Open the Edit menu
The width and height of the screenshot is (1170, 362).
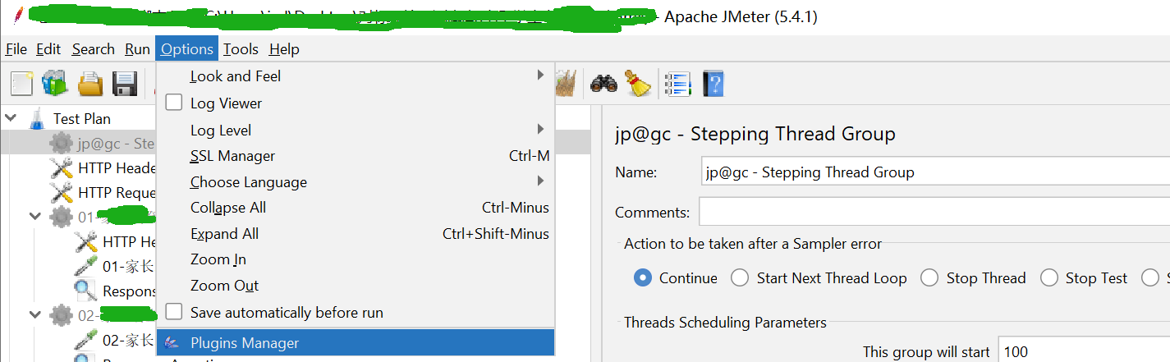48,49
